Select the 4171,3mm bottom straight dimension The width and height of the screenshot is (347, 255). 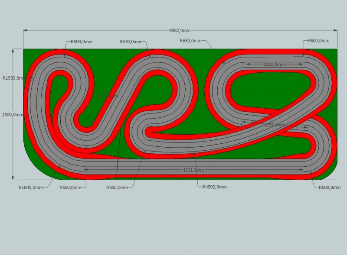pyautogui.click(x=193, y=170)
